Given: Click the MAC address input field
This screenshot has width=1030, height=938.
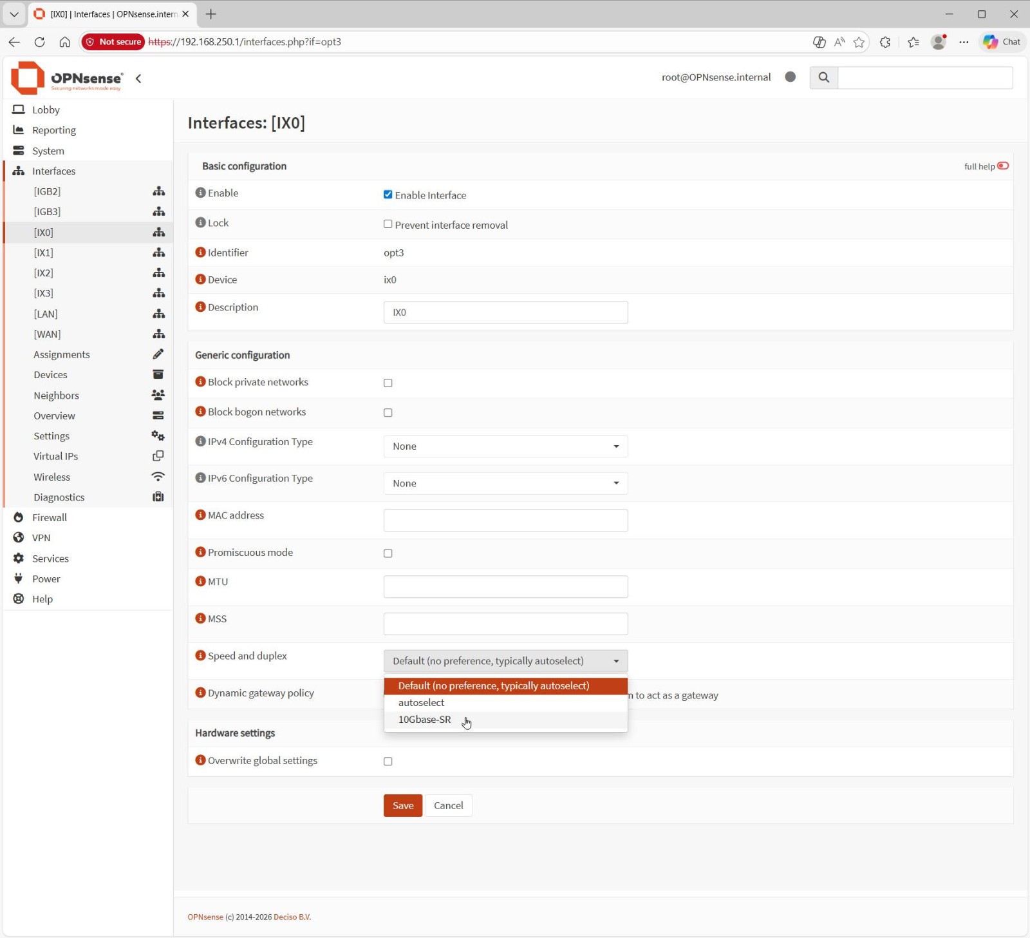Looking at the screenshot, I should coord(505,521).
